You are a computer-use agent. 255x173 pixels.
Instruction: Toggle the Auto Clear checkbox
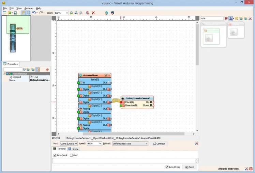click(167, 167)
